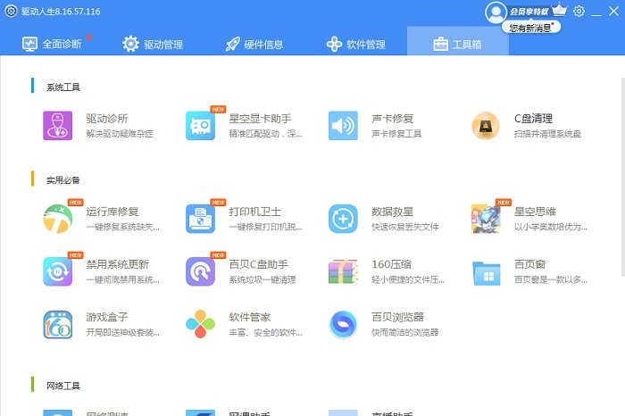Select the 运行库修复 icon
Viewport: 625px width, 416px height.
(x=57, y=219)
